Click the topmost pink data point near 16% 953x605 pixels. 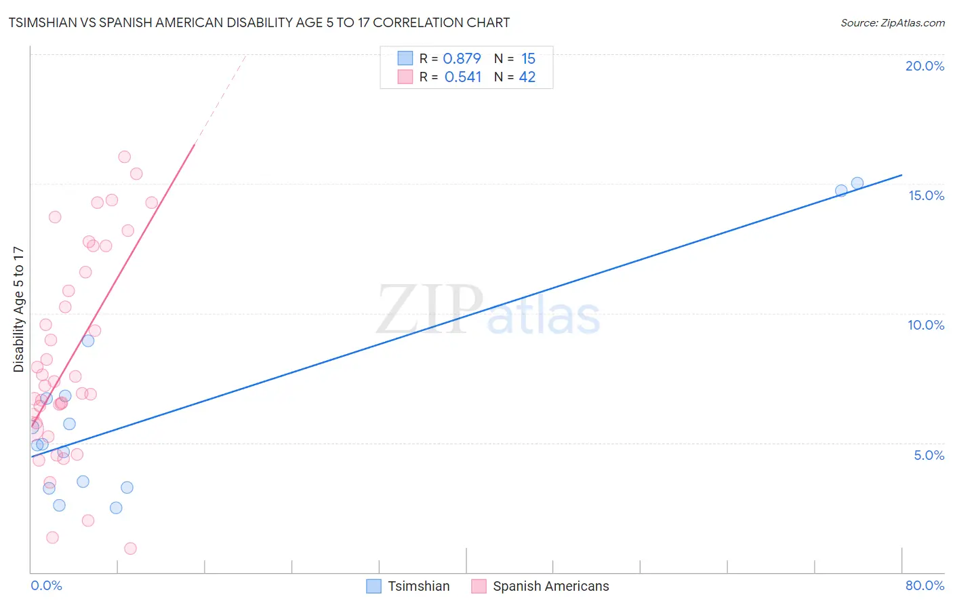tap(125, 157)
